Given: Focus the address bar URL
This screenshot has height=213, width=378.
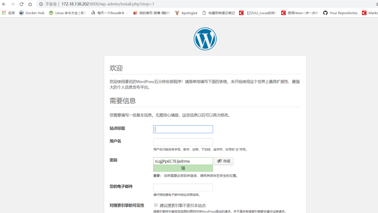Looking at the screenshot, I should click(108, 4).
